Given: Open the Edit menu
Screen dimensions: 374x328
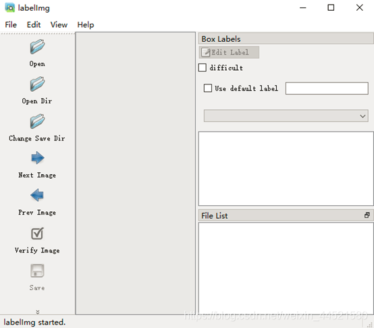Looking at the screenshot, I should click(x=34, y=24).
